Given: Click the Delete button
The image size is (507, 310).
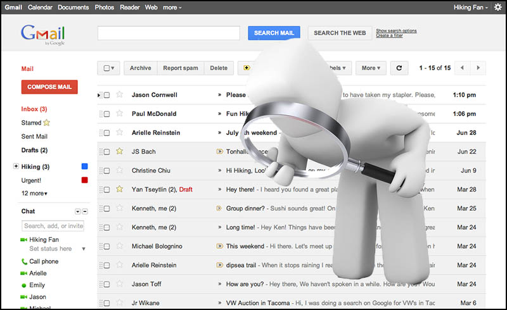Looking at the screenshot, I should 219,68.
